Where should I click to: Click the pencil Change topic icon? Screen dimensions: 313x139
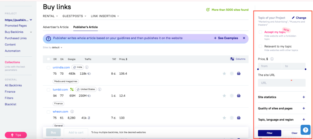(293, 18)
